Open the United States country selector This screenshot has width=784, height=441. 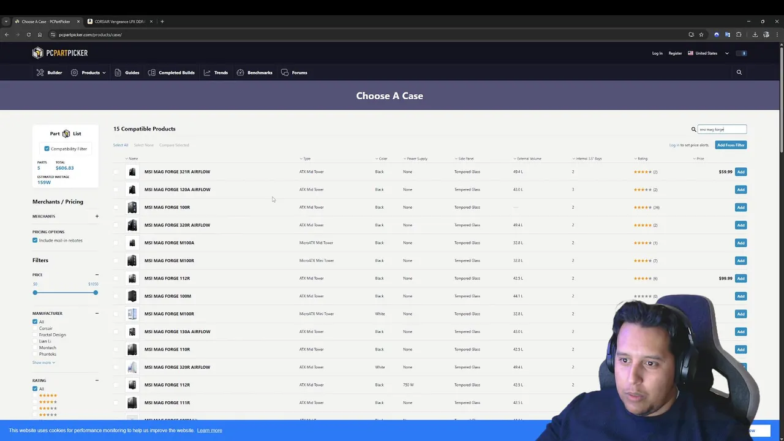(708, 53)
